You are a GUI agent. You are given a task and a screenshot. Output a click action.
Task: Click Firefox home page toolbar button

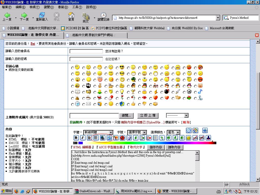pyautogui.click(x=71, y=17)
